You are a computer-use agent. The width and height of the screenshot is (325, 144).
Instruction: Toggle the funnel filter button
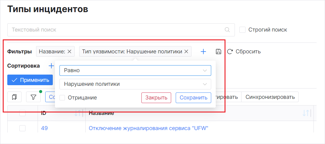tap(33, 97)
